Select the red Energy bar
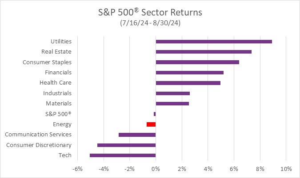 151,124
